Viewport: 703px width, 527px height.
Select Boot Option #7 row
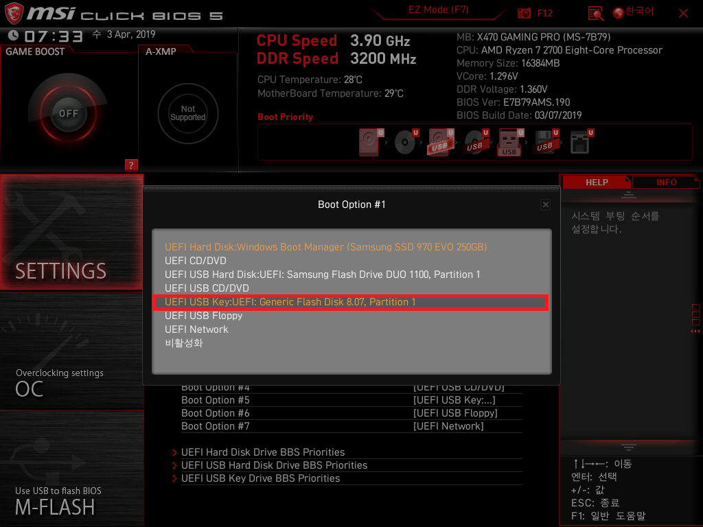351,426
